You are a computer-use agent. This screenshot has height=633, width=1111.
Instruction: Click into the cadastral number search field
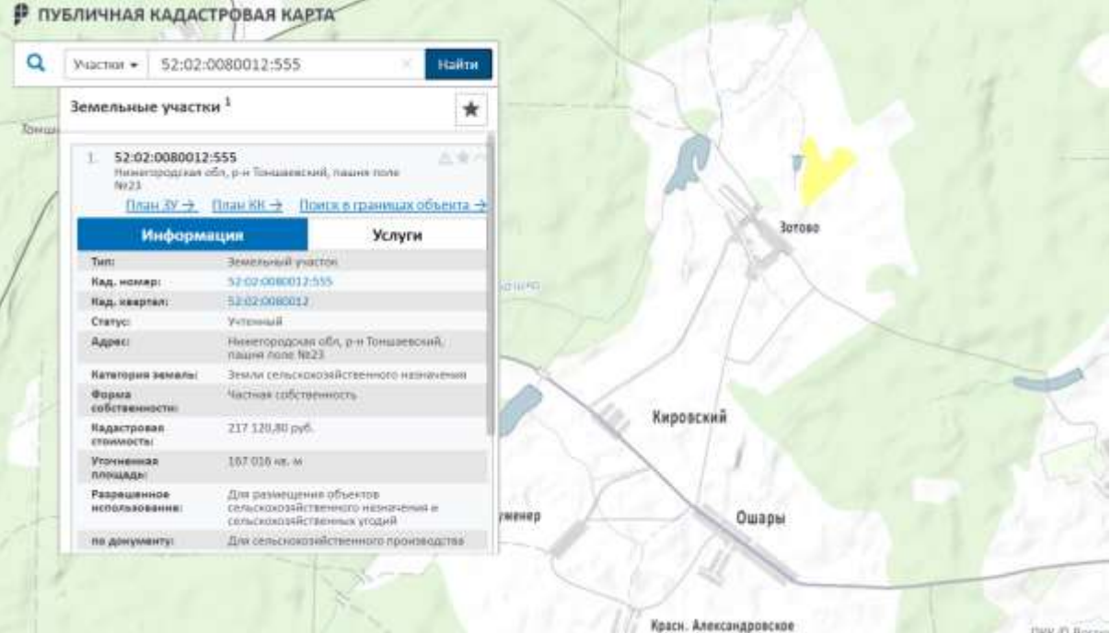(x=276, y=65)
